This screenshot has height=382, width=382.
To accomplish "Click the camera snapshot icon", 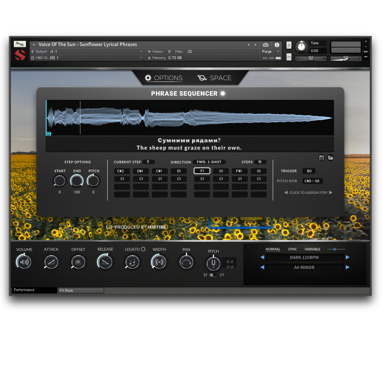I will click(x=265, y=45).
